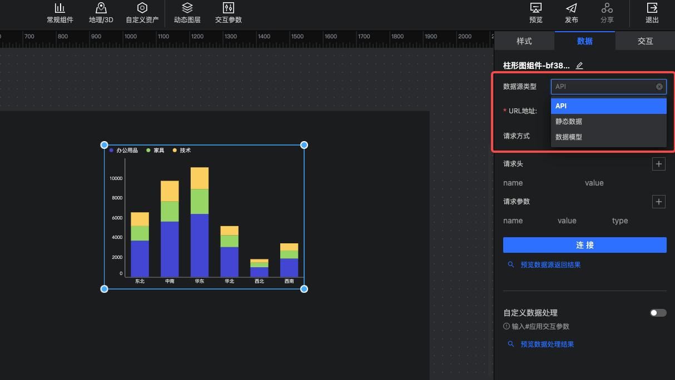The image size is (675, 380).
Task: Click the 数据源类型 combo box
Action: point(609,87)
